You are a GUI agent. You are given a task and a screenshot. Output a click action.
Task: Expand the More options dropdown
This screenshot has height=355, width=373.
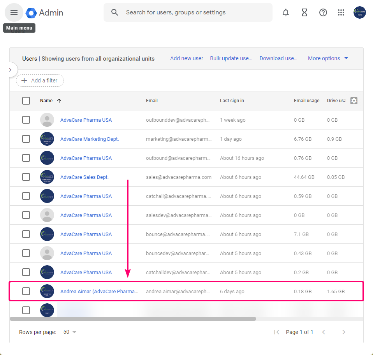(328, 58)
